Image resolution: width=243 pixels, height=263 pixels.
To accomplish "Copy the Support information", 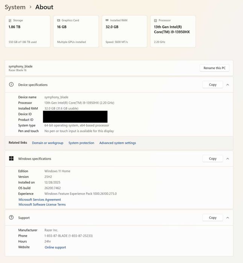I will 213,217.
